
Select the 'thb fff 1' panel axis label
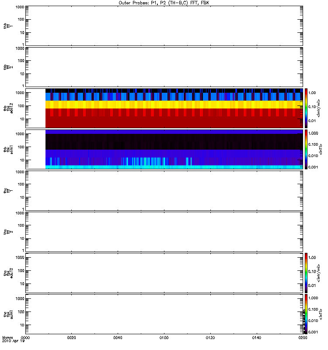tap(8, 26)
